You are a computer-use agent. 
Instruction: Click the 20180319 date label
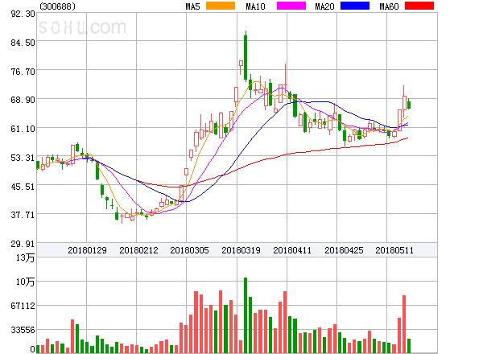point(241,250)
